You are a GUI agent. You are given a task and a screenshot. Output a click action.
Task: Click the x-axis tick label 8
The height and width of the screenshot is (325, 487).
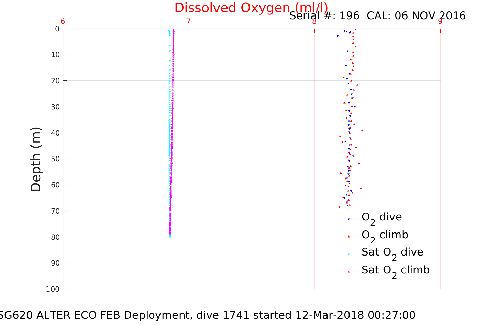(x=314, y=21)
